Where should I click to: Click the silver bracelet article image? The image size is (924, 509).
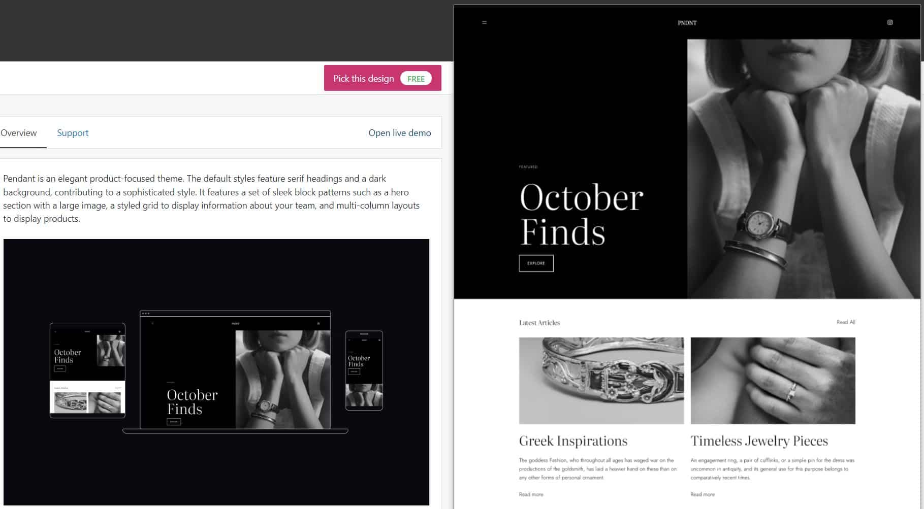point(601,381)
